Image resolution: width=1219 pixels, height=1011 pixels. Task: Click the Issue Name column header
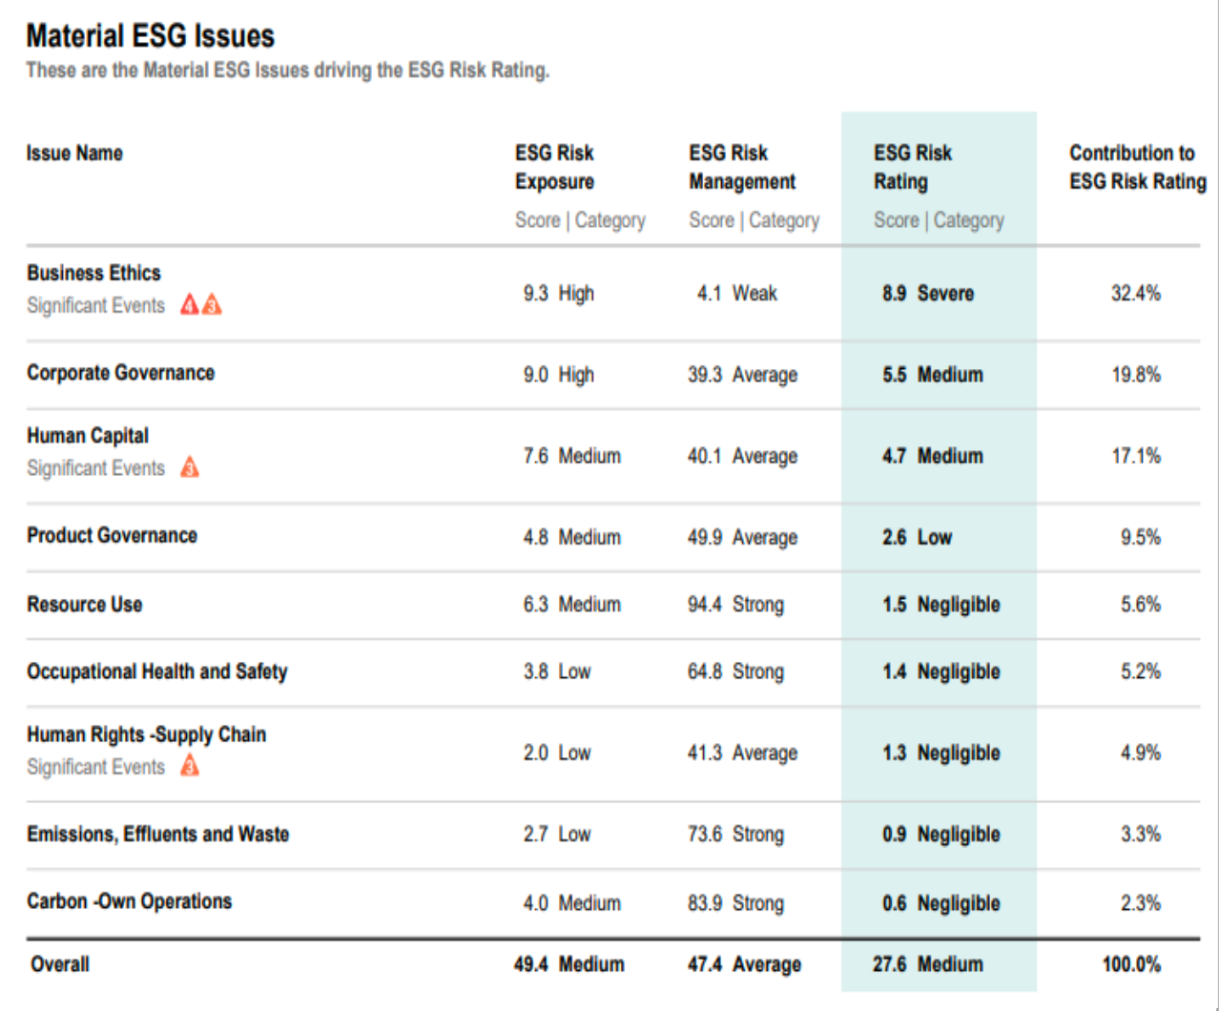coord(74,153)
